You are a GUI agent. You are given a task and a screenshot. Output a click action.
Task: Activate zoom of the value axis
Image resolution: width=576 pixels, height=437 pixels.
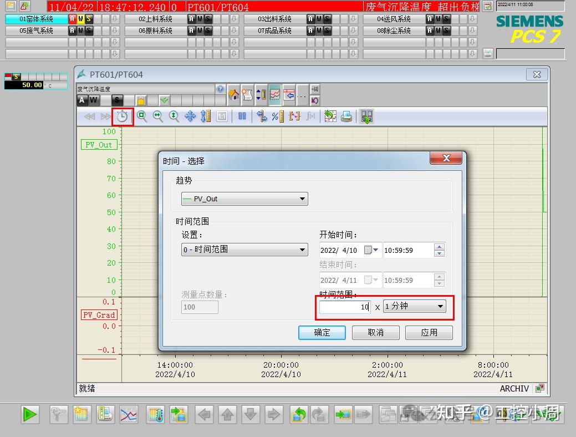pos(173,116)
